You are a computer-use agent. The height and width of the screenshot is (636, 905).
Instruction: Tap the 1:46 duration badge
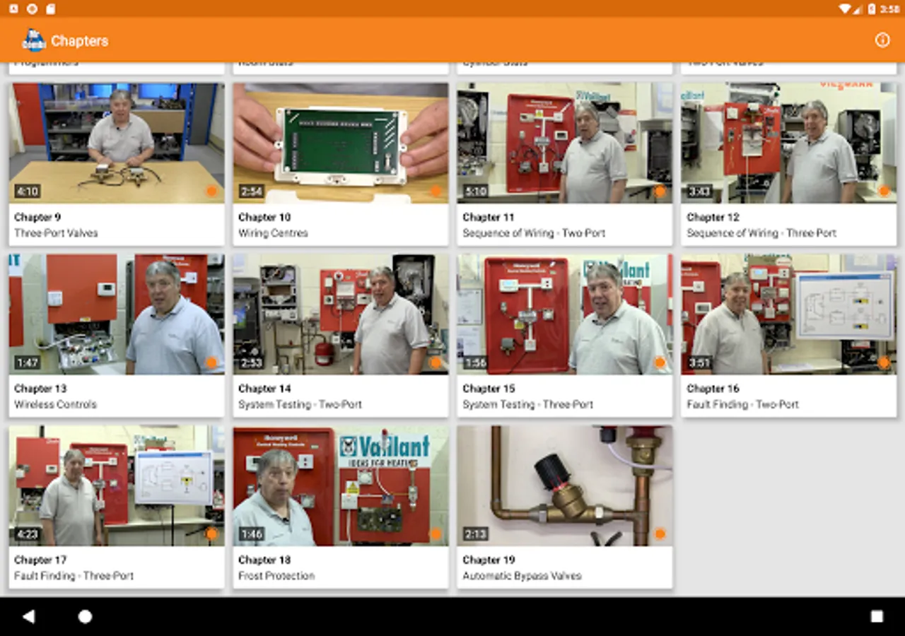tap(251, 534)
